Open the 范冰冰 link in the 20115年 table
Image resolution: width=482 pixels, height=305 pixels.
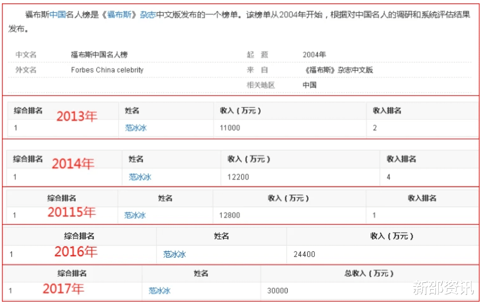click(x=135, y=215)
